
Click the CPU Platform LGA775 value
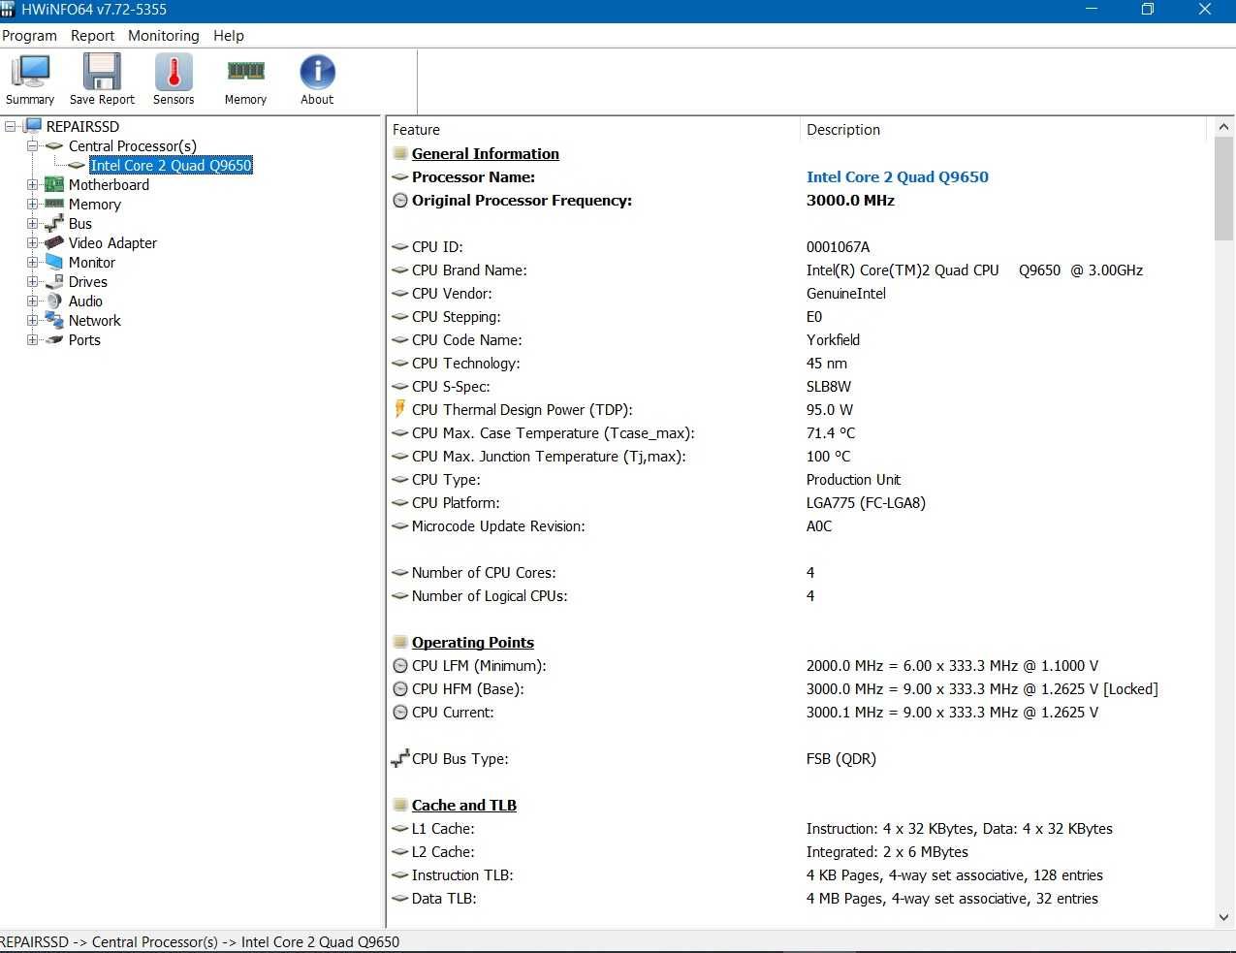coord(866,502)
